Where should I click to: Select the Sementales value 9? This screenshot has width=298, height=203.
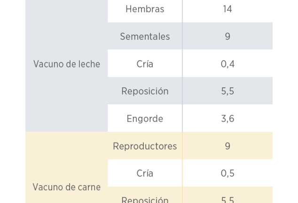[227, 37]
